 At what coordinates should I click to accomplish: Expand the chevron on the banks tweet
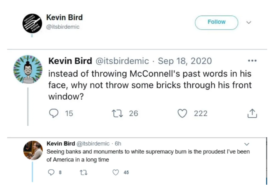pyautogui.click(x=247, y=144)
